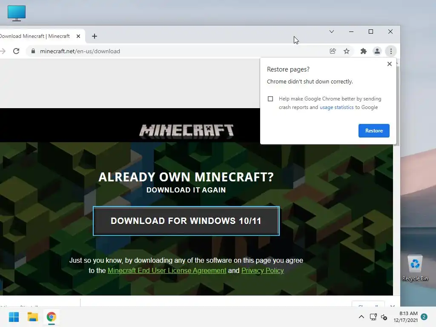436x327 pixels.
Task: Open notifications badge showing 2
Action: click(424, 317)
